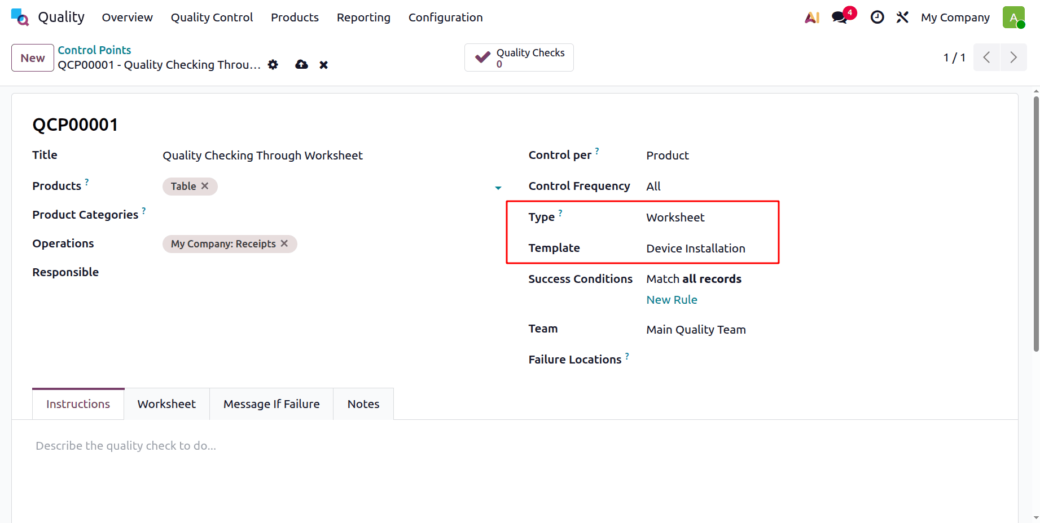This screenshot has height=523, width=1040.
Task: Click the page vertical scrollbar
Action: 1036,224
